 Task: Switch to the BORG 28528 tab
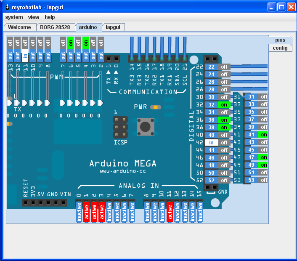point(55,27)
